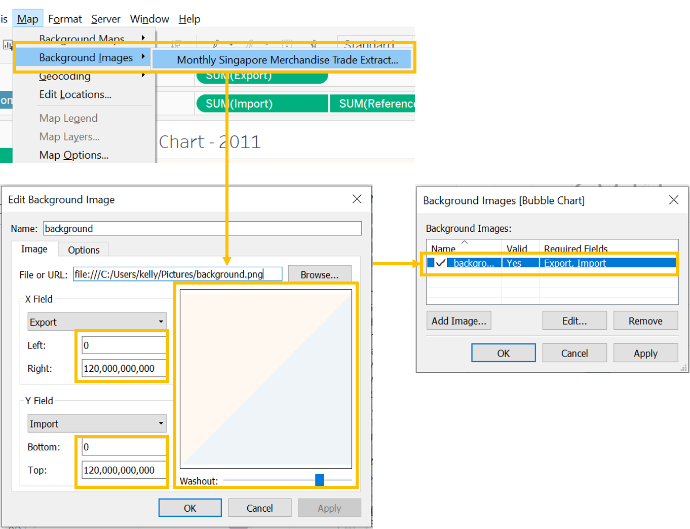
Task: Select the Image tab
Action: pyautogui.click(x=34, y=249)
